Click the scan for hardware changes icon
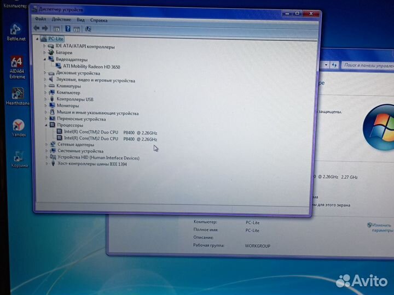 88,29
